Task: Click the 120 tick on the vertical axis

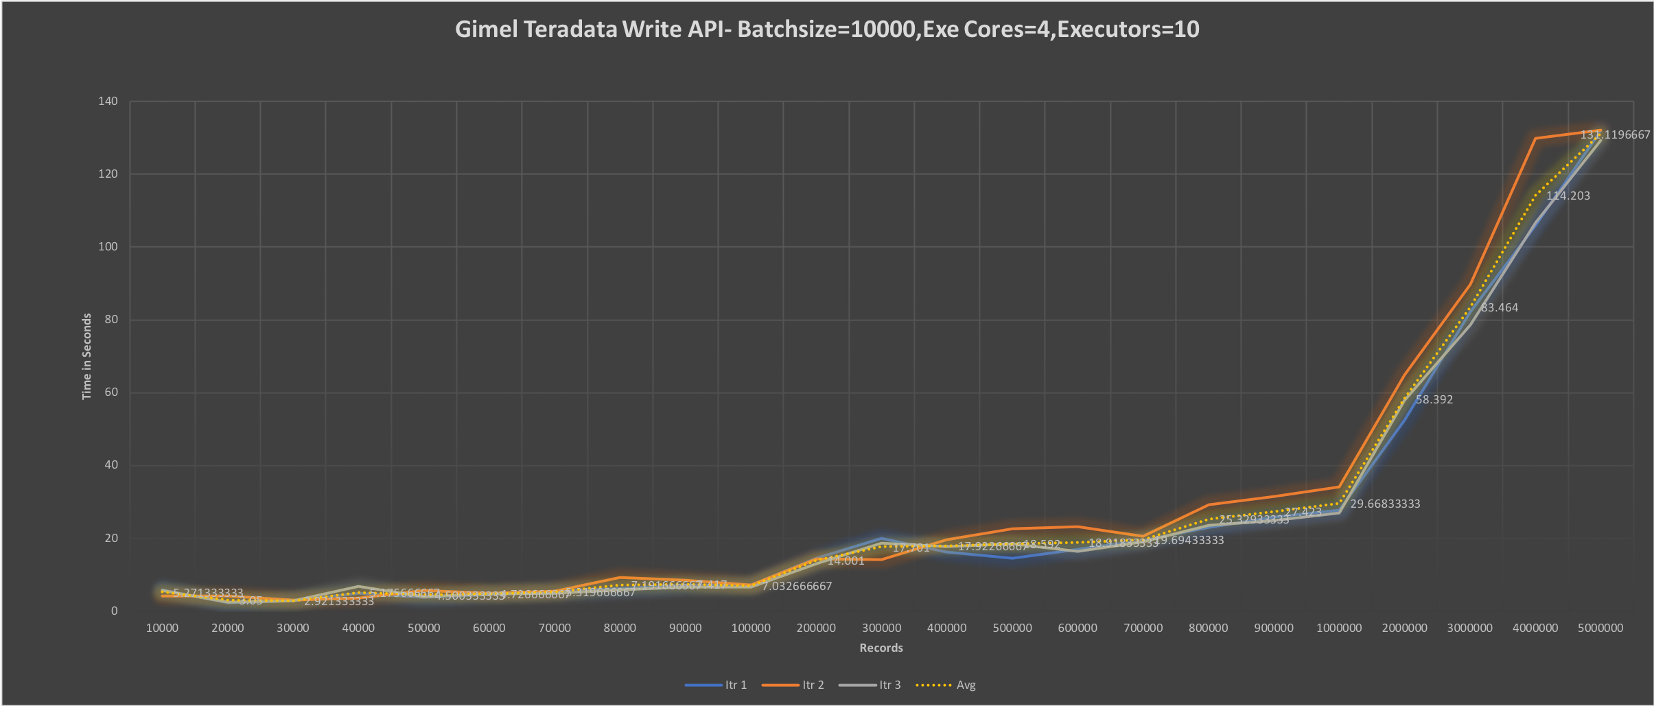Action: point(108,174)
